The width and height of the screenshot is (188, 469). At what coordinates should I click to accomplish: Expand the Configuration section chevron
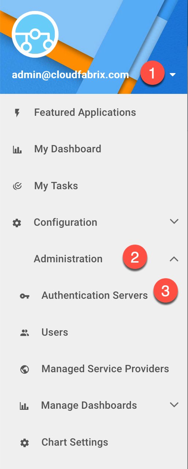coord(174,221)
